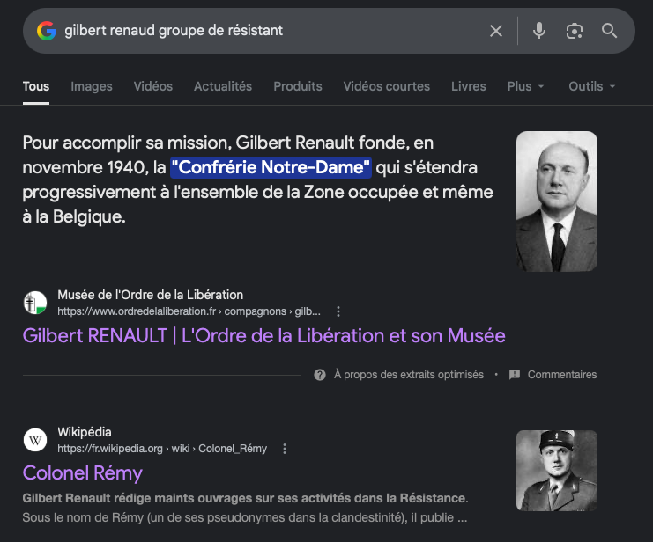Image resolution: width=653 pixels, height=542 pixels.
Task: Expand the Plus dropdown menu
Action: (525, 86)
